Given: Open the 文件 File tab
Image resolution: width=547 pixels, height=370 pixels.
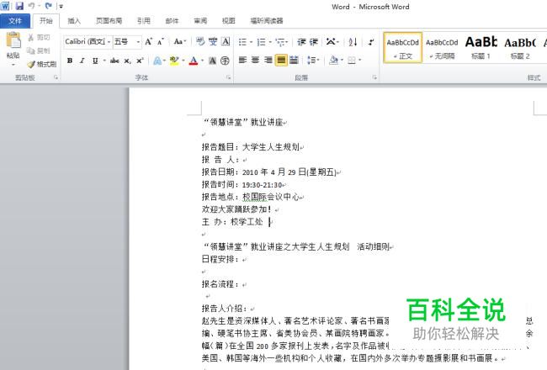Looking at the screenshot, I should pos(15,21).
